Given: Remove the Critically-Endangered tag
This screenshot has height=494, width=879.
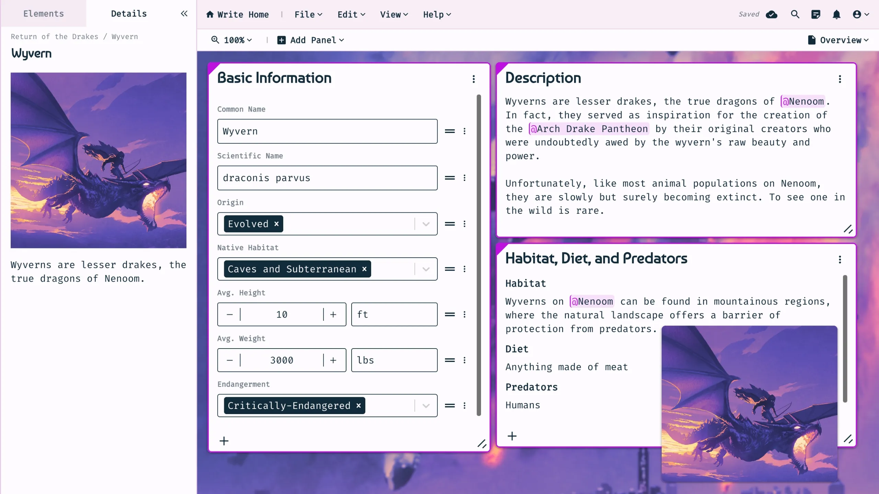Looking at the screenshot, I should click(x=358, y=405).
